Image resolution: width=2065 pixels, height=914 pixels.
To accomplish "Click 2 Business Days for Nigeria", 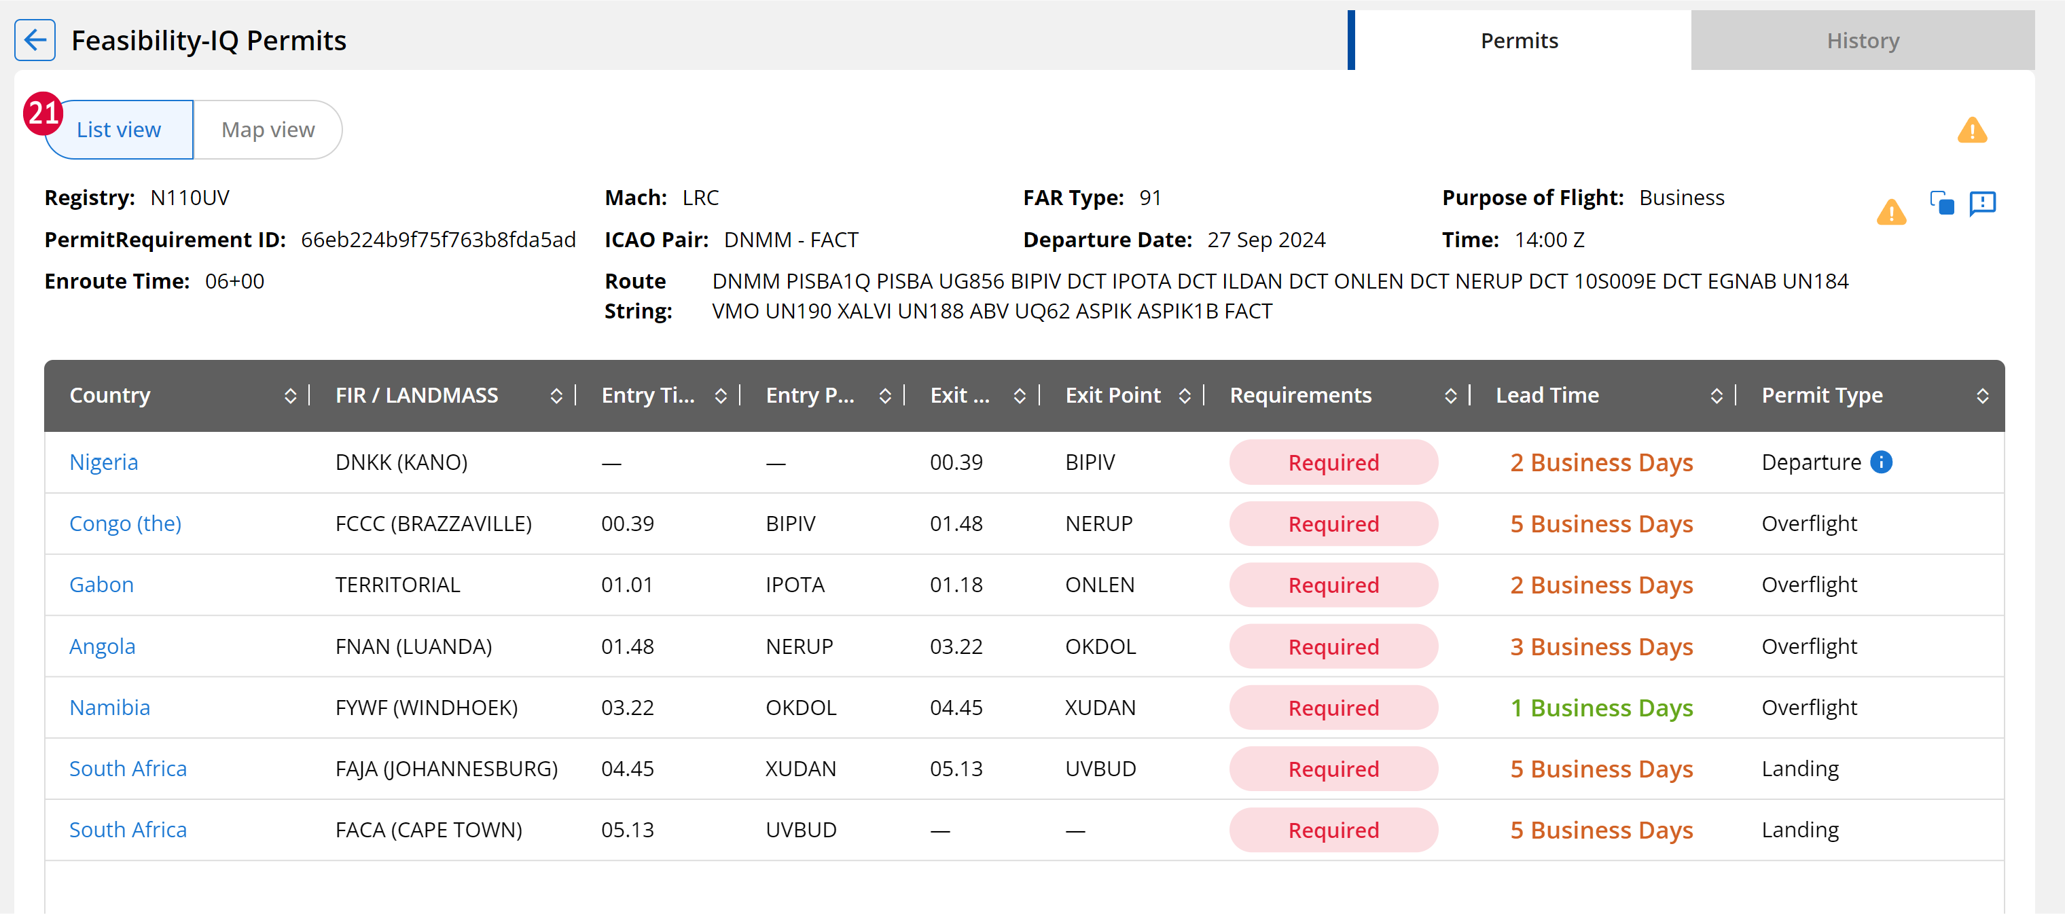I will coord(1601,462).
